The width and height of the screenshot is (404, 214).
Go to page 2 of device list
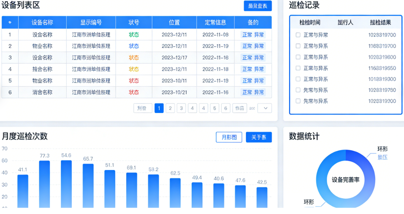click(x=170, y=108)
